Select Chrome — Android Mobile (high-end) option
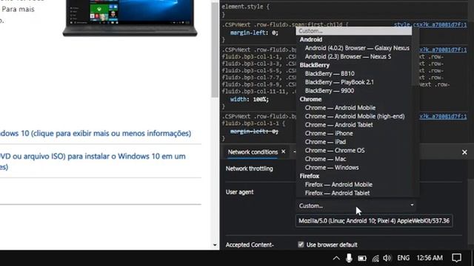Viewport: 474px width, 266px height. pos(355,116)
